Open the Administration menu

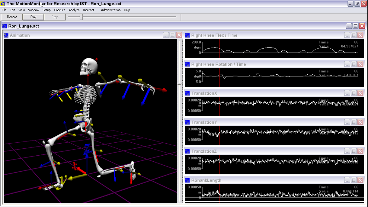coord(110,10)
